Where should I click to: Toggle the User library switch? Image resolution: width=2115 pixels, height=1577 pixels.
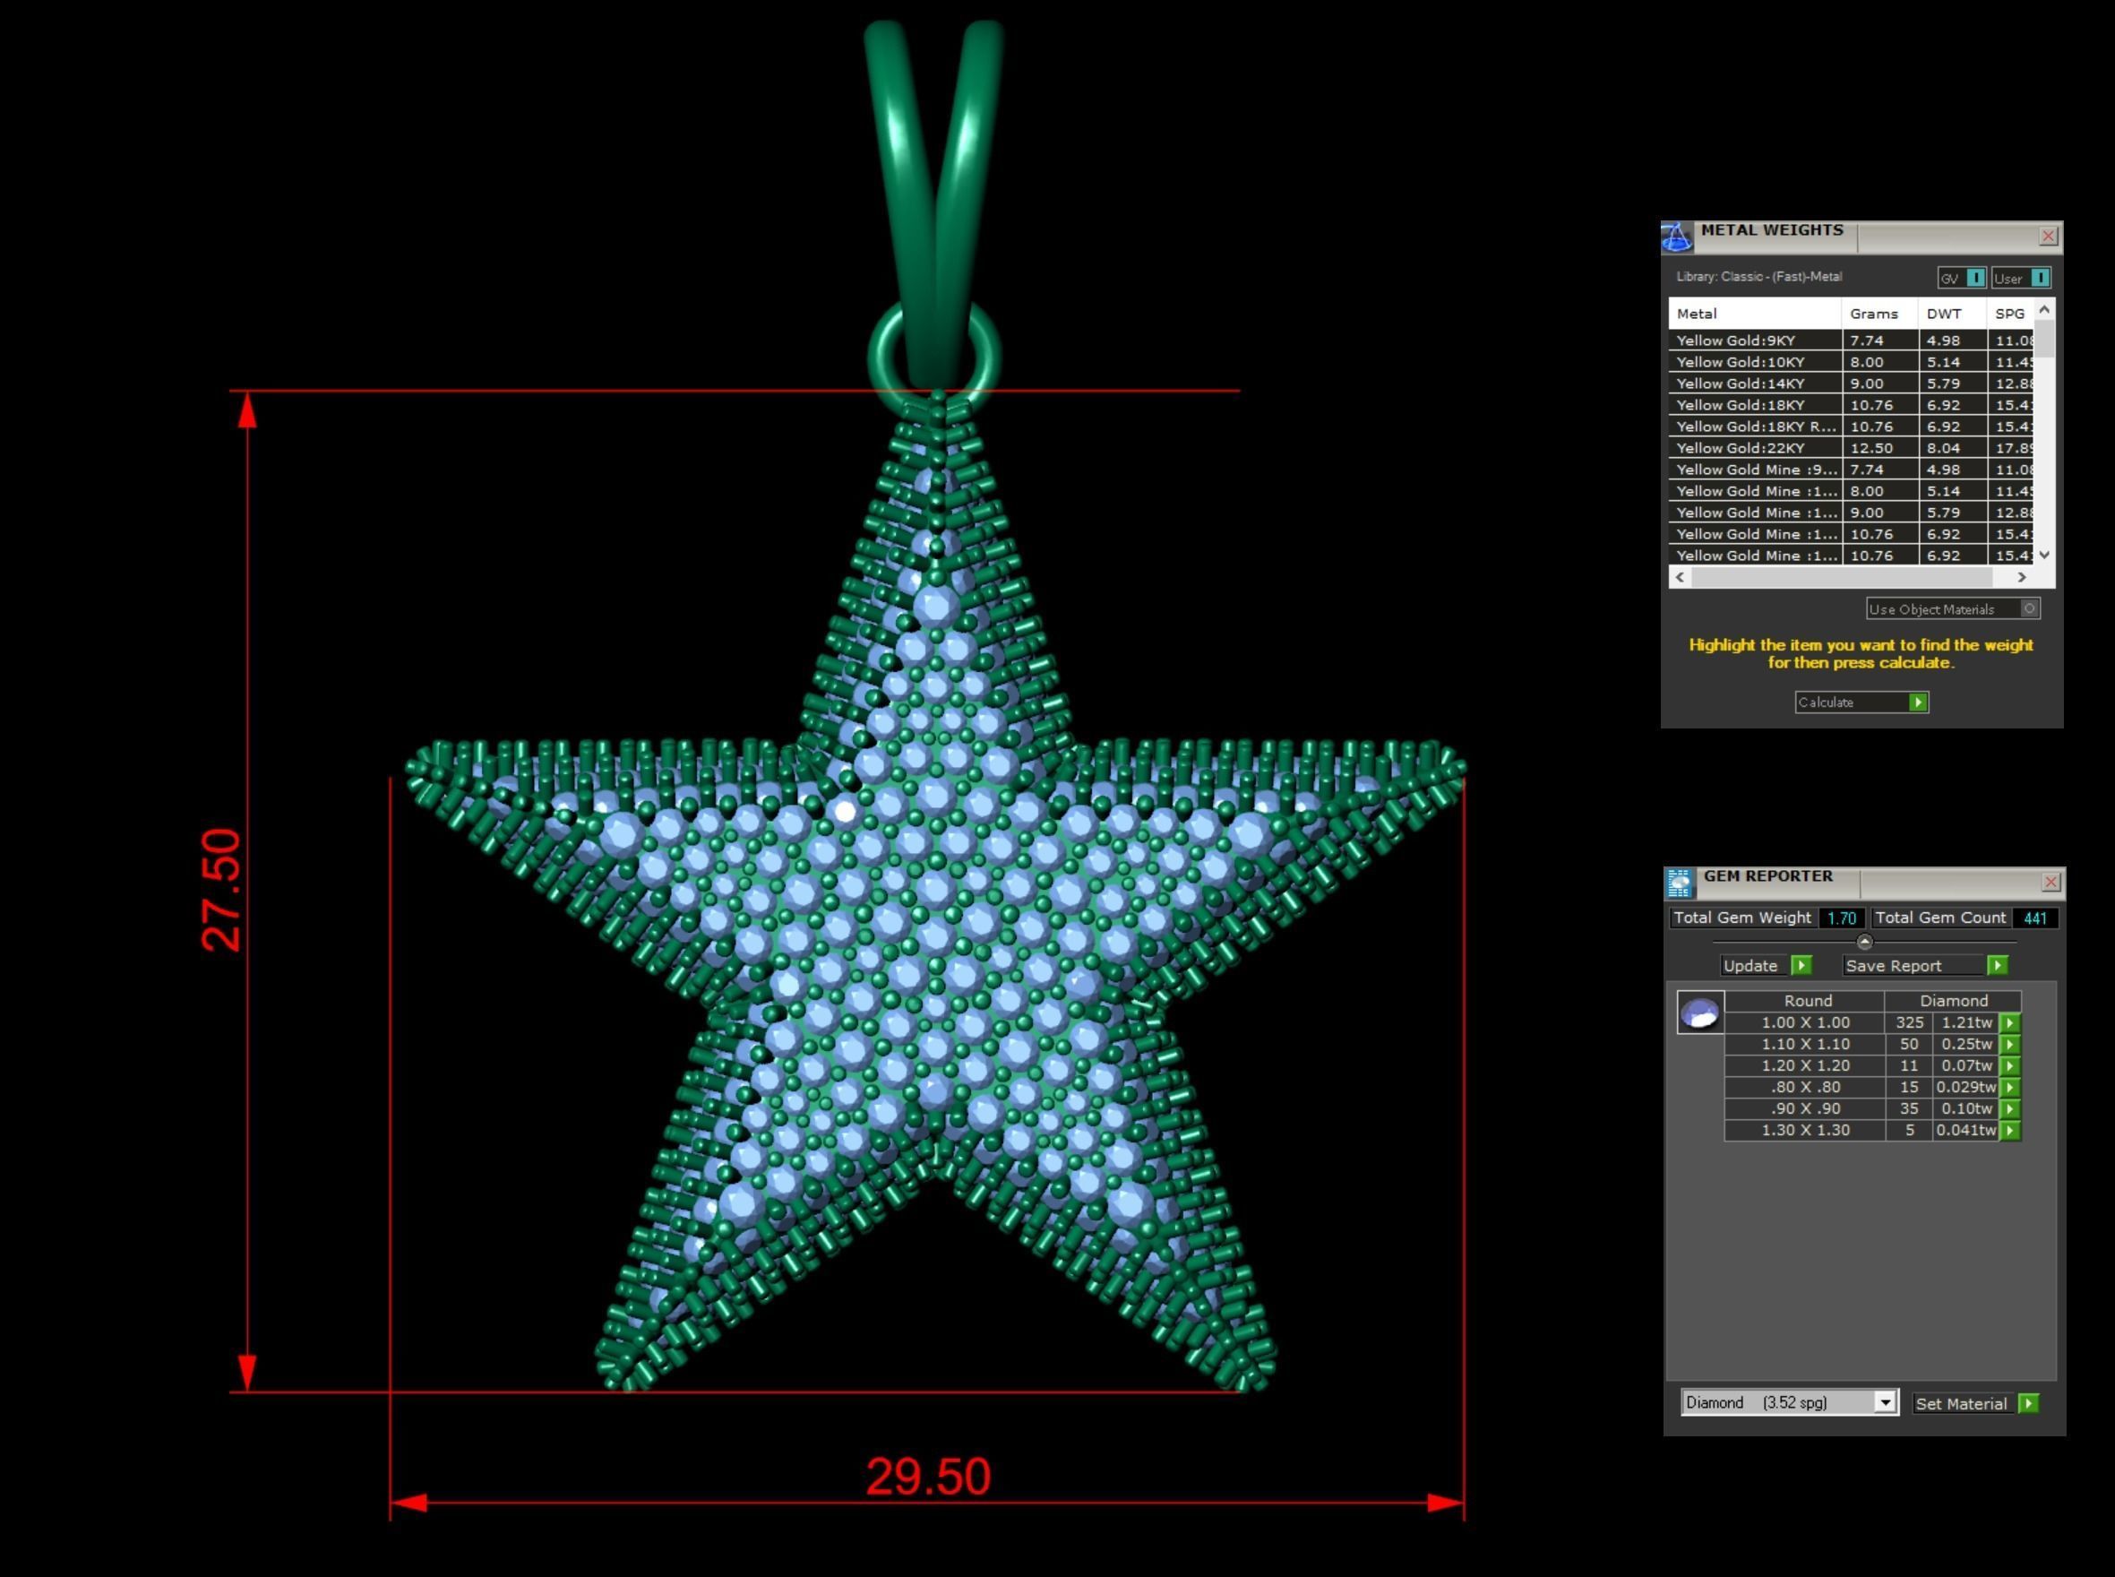(x=2022, y=278)
